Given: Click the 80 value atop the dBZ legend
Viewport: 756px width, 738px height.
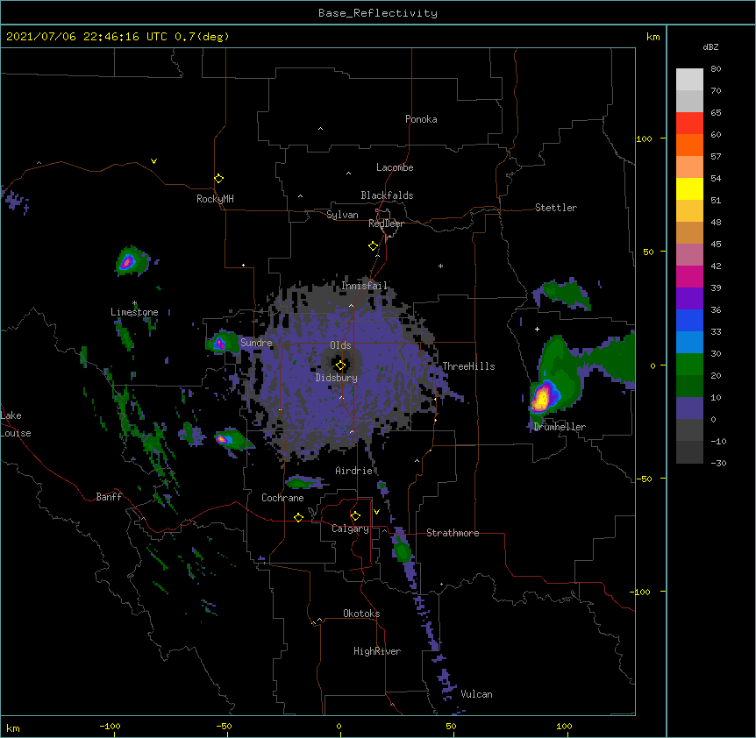Looking at the screenshot, I should [716, 69].
